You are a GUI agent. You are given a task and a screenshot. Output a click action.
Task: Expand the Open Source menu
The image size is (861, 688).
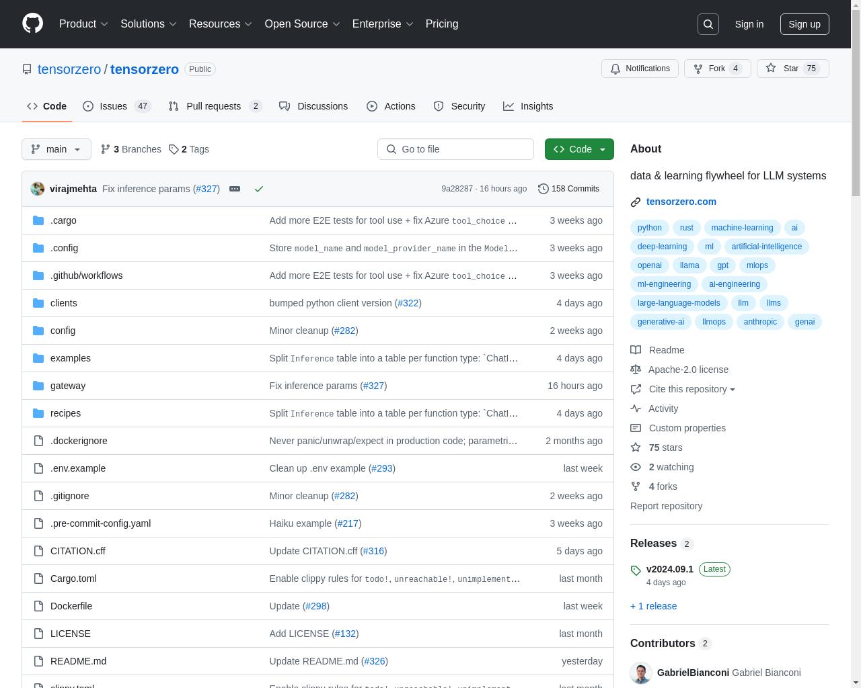[x=302, y=24]
